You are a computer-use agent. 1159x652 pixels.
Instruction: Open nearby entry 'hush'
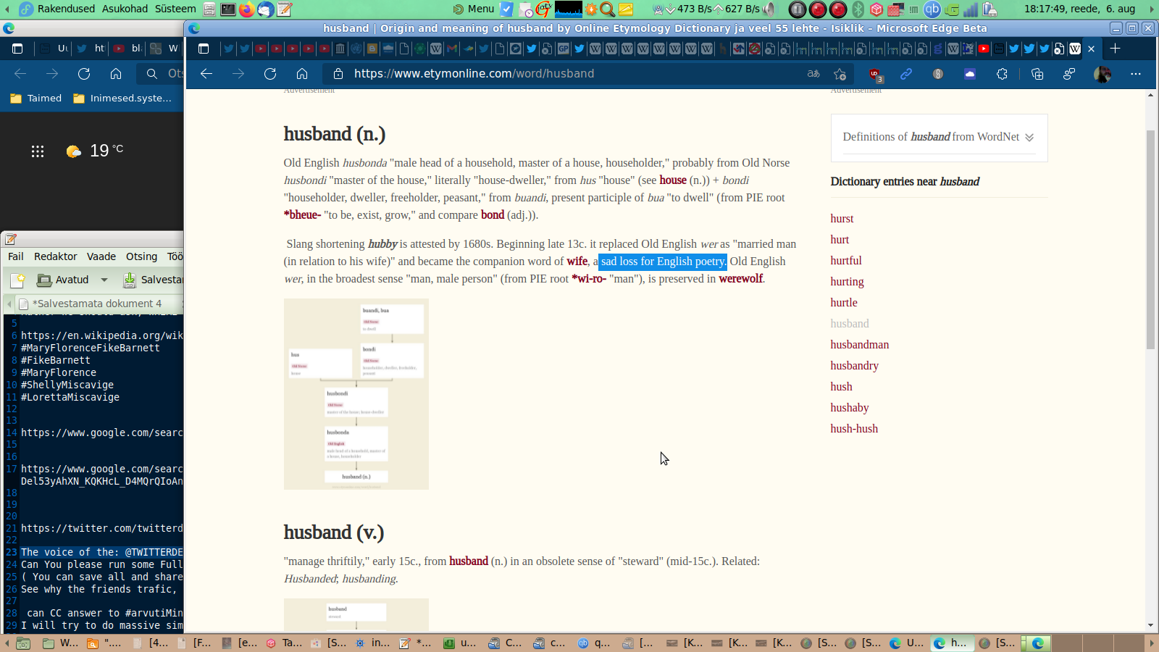842,387
